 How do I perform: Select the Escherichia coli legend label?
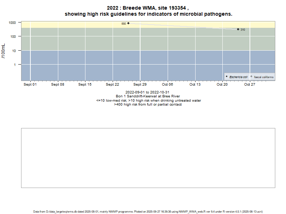(238, 77)
